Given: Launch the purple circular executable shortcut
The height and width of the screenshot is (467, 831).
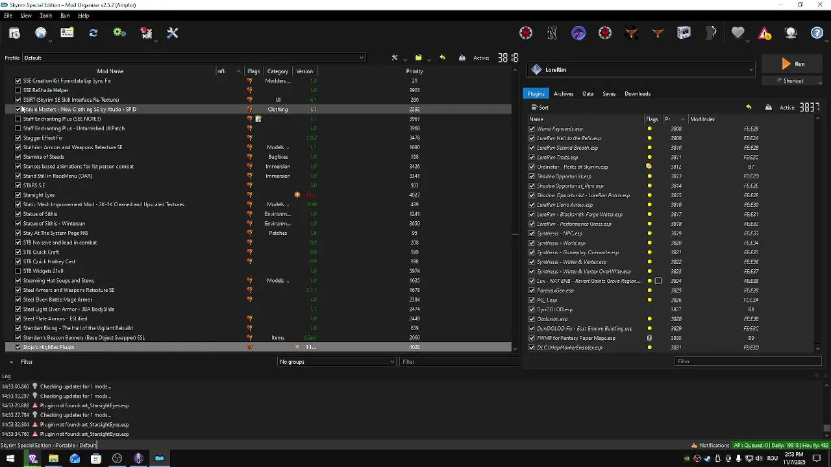Looking at the screenshot, I should click(578, 33).
